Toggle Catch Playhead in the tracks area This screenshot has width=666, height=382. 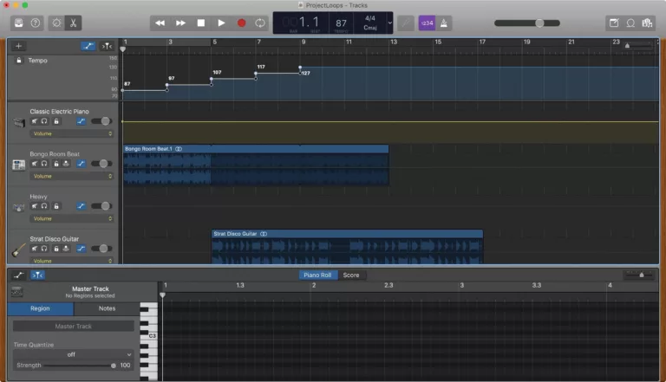[107, 46]
